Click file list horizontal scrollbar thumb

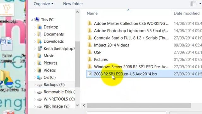(x=139, y=105)
